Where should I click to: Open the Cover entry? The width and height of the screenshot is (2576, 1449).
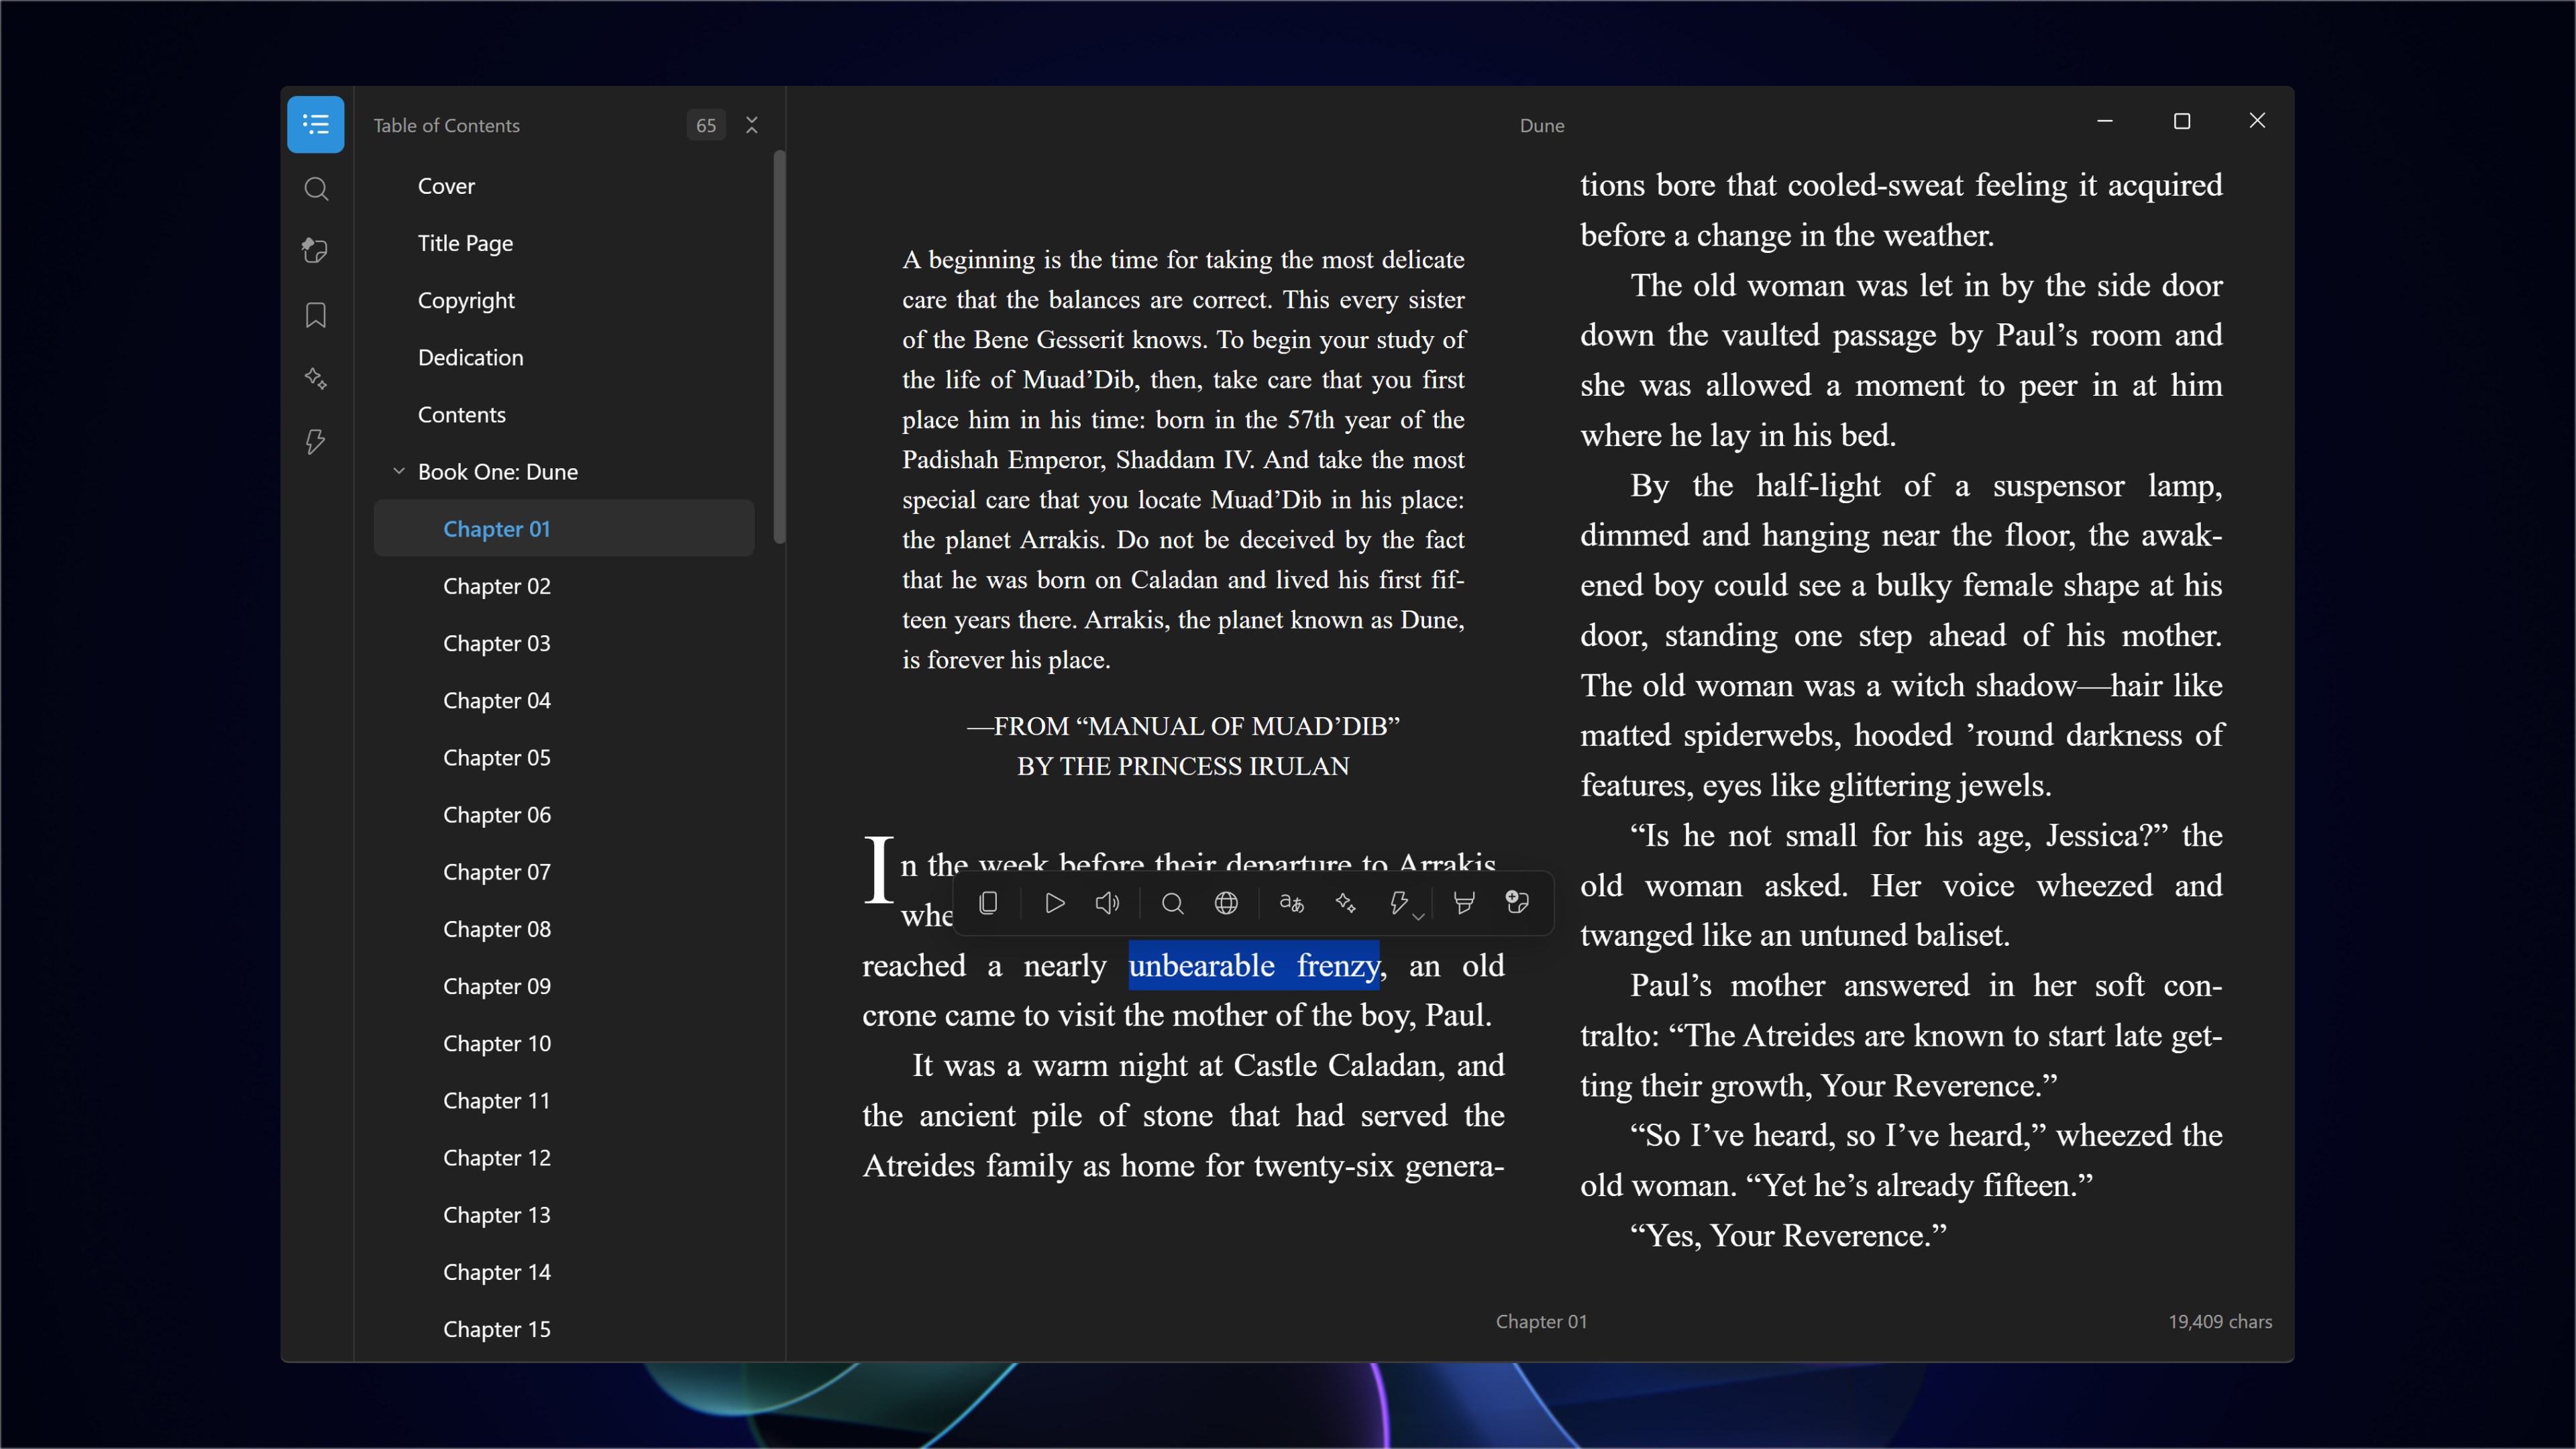coord(564,186)
